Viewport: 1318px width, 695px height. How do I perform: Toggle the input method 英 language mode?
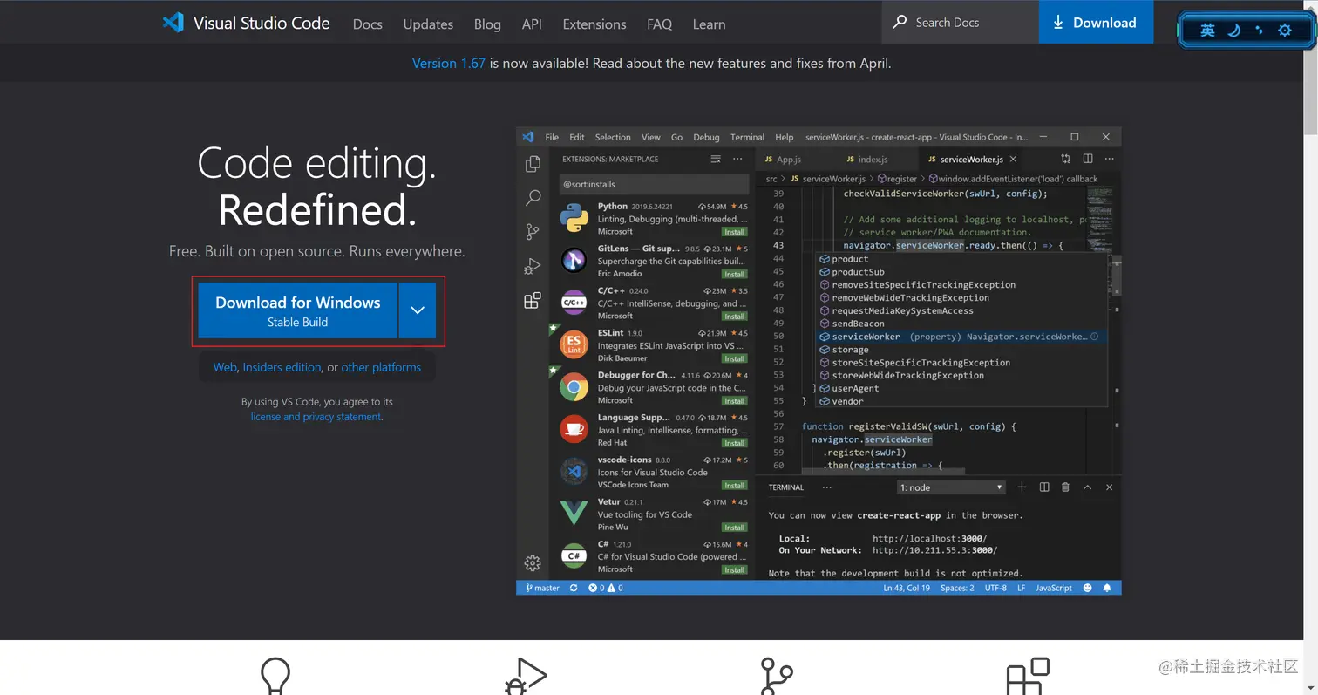coord(1207,31)
